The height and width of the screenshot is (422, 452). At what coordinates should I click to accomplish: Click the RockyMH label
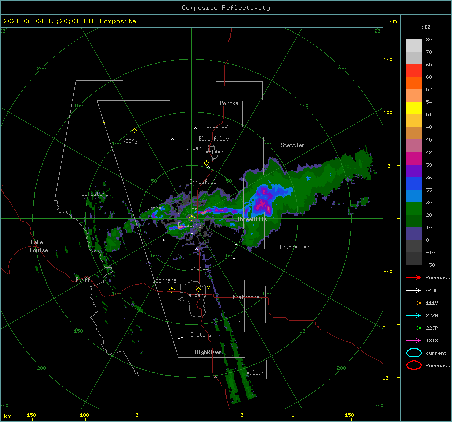click(133, 140)
